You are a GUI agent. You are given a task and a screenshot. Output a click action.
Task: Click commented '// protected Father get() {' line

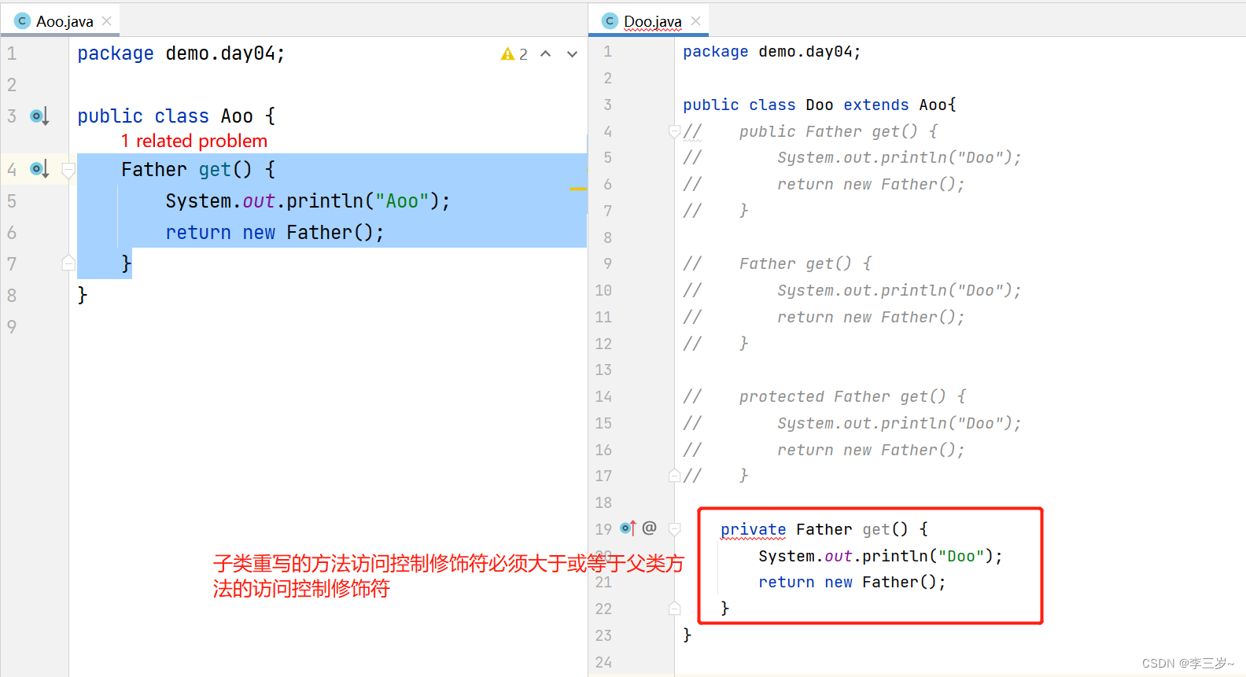[x=824, y=396]
